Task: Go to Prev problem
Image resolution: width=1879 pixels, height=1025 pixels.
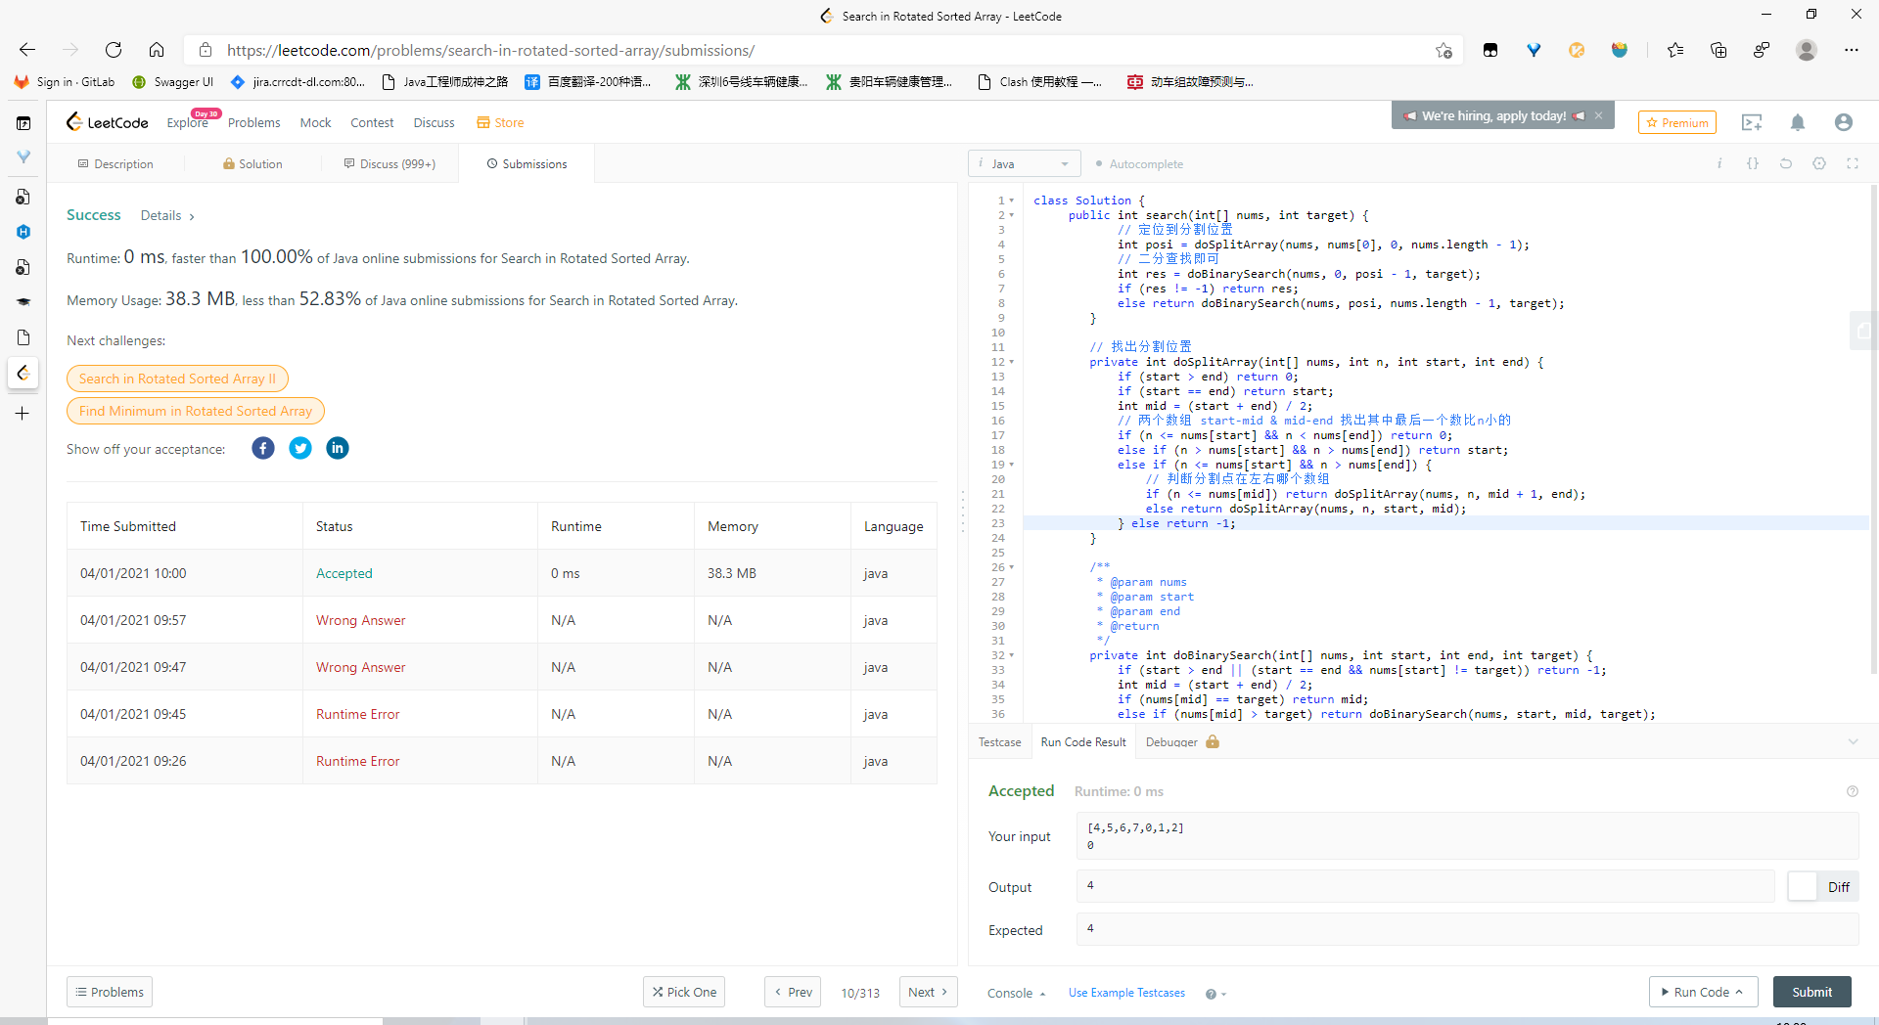Action: coord(793,992)
